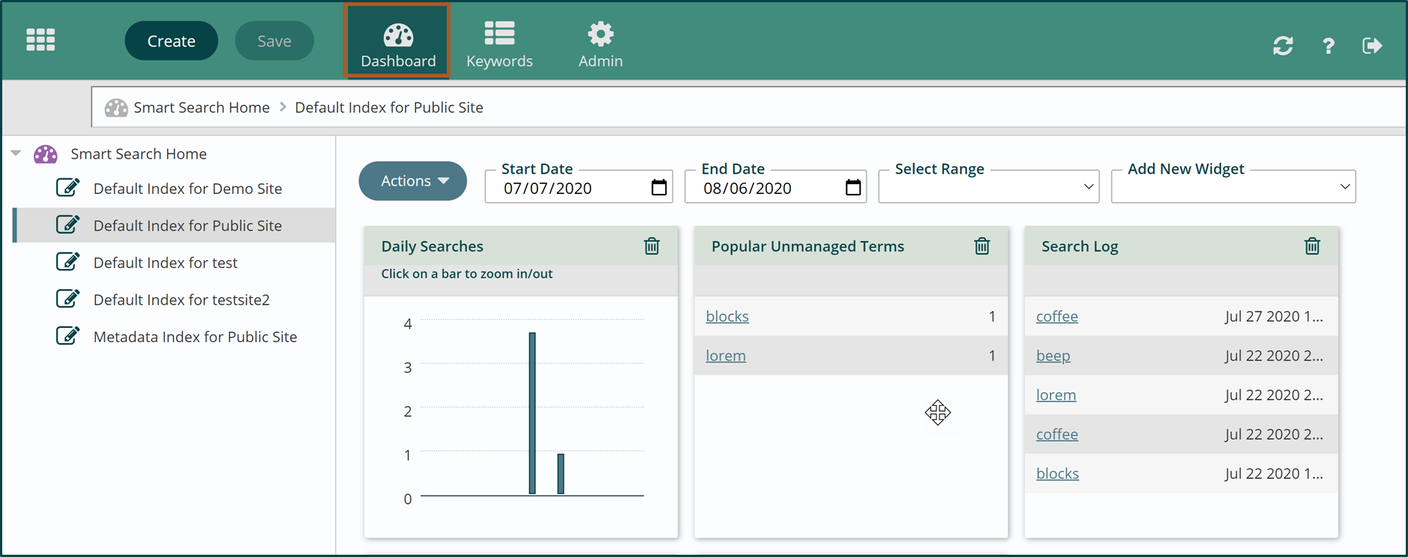The height and width of the screenshot is (557, 1408).
Task: Click edit icon for Default Index for test
Action: pyautogui.click(x=68, y=261)
